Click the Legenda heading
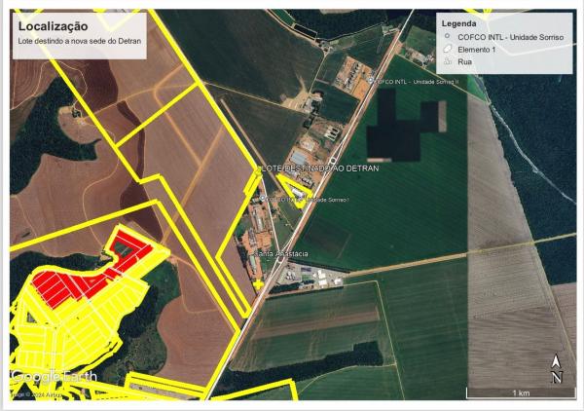 pos(458,22)
